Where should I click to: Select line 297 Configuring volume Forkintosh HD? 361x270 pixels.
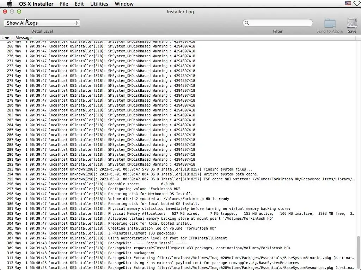(x=178, y=189)
